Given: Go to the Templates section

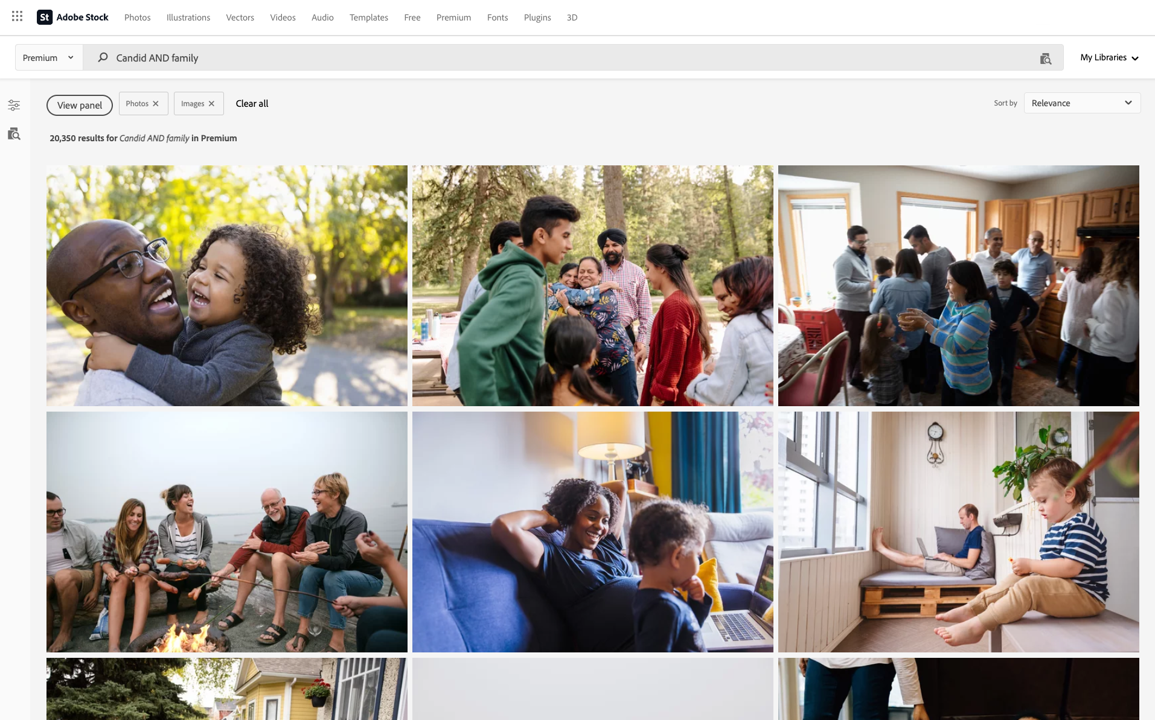Looking at the screenshot, I should click(x=368, y=18).
